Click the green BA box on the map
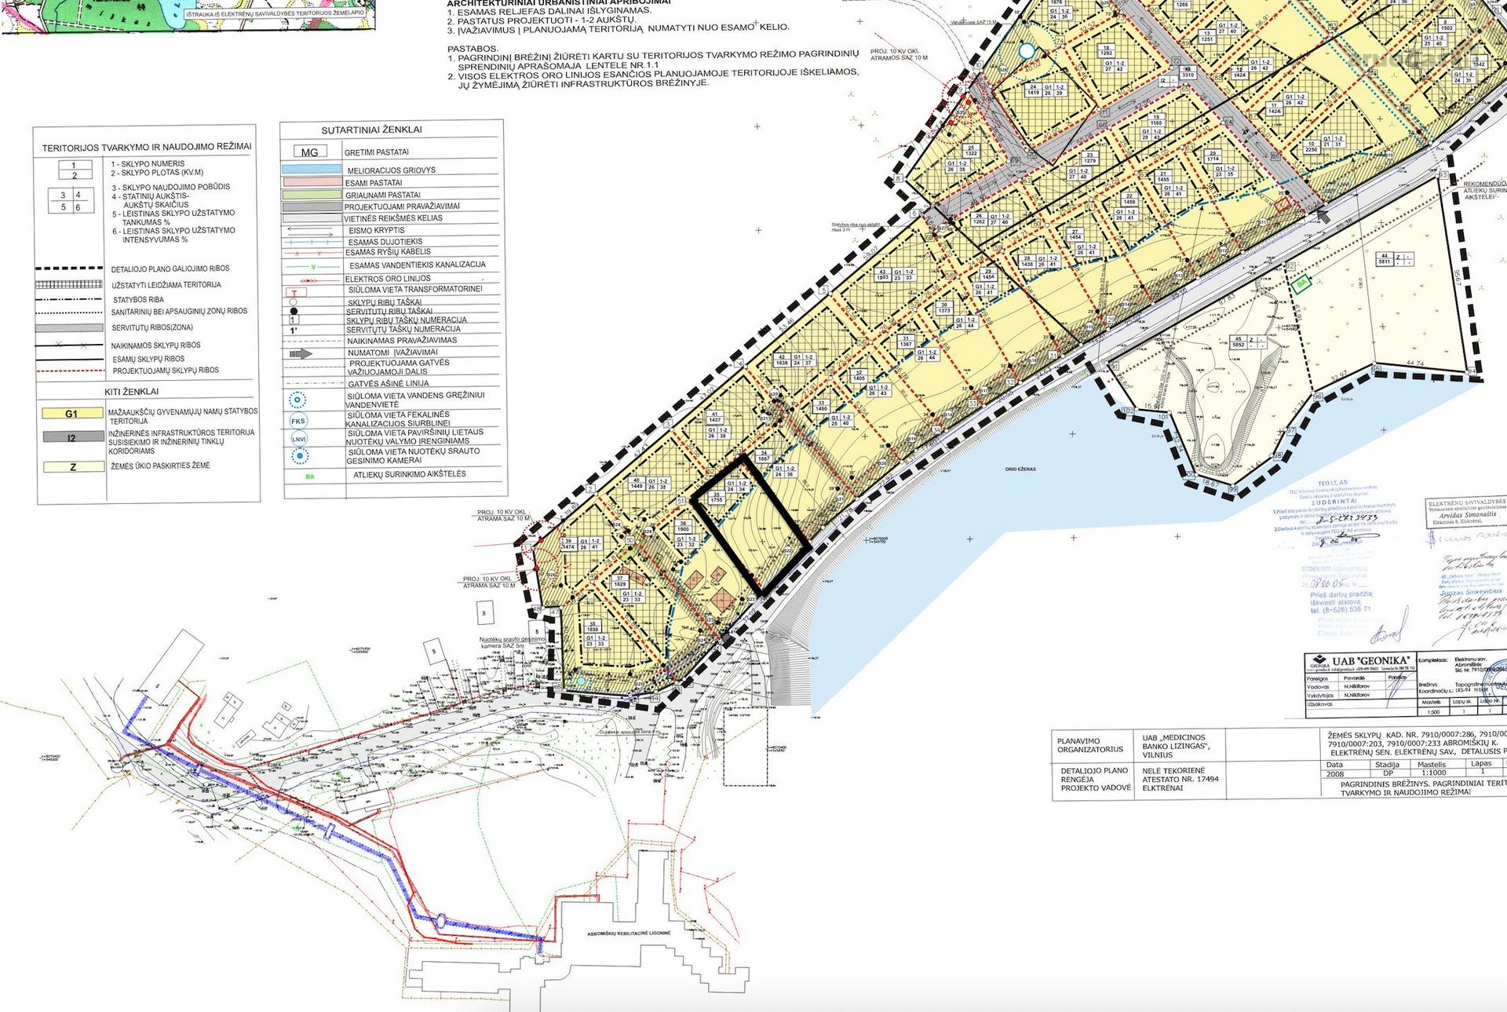The width and height of the screenshot is (1507, 1012). click(1301, 283)
